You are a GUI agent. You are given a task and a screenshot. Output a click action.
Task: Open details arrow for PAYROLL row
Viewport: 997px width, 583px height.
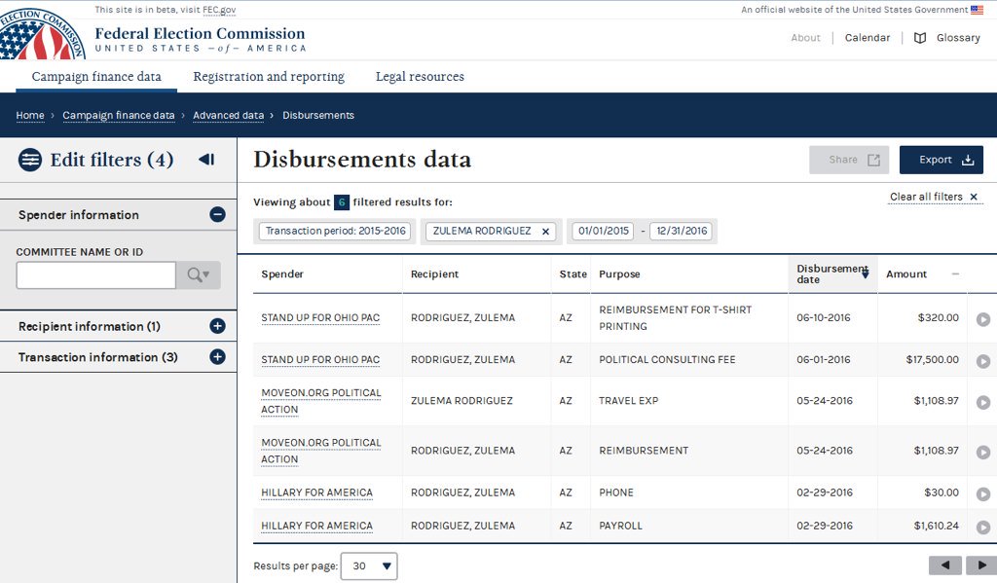[983, 528]
